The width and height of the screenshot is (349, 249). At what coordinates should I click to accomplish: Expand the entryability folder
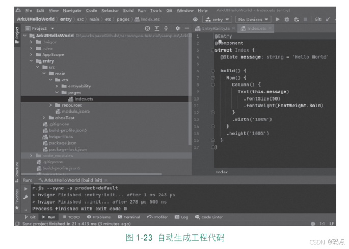(x=57, y=86)
